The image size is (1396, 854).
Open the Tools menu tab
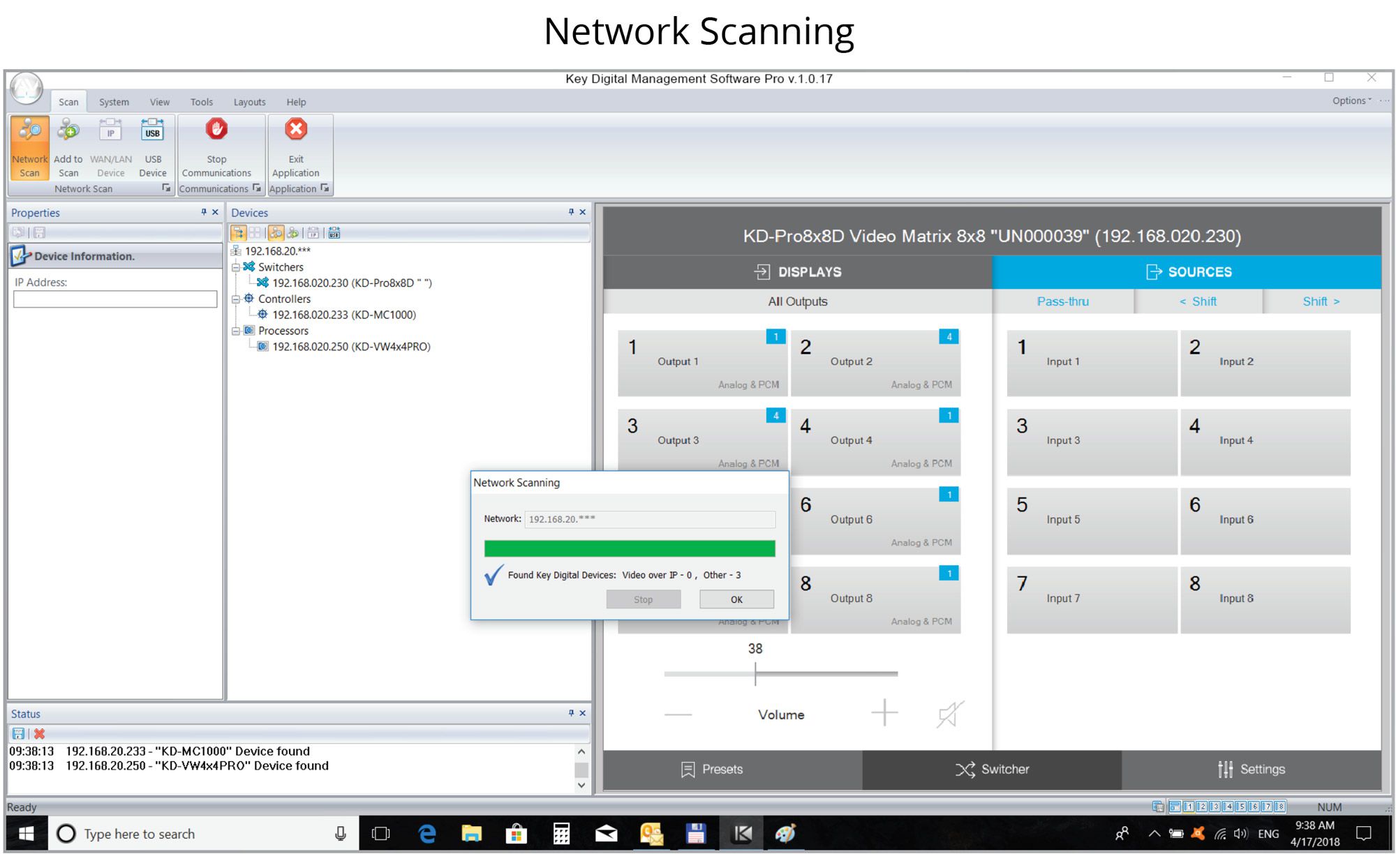coord(202,102)
